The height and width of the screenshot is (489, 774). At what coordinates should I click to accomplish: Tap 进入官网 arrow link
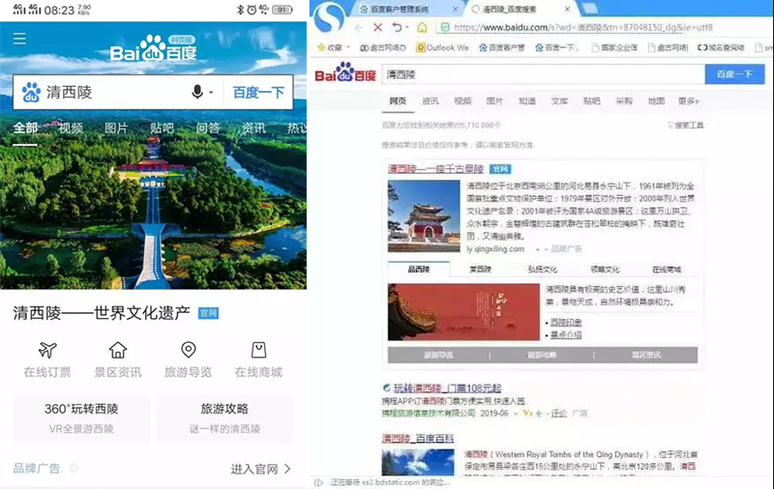point(260,469)
